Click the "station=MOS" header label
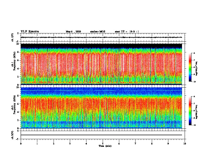The height and width of the screenshot is (161, 208). coord(98,32)
